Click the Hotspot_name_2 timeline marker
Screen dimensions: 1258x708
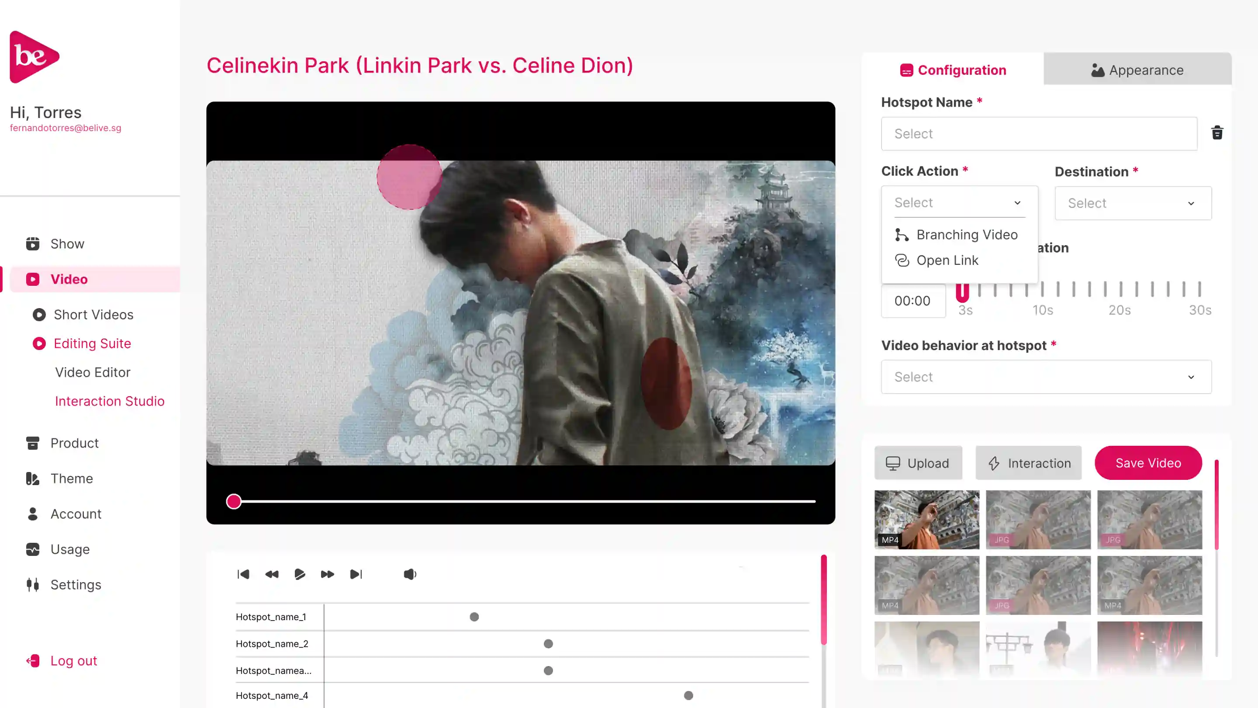549,643
